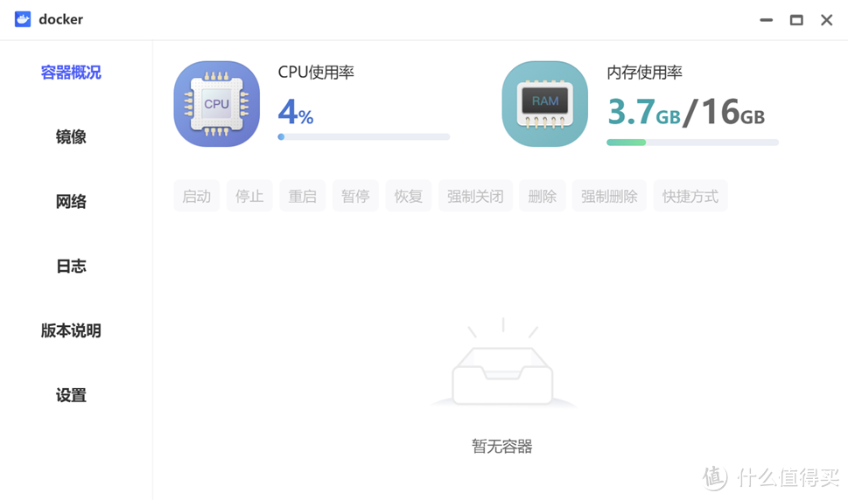Viewport: 848px width, 500px height.
Task: Click the empty inbox placeholder icon
Action: coord(503,362)
